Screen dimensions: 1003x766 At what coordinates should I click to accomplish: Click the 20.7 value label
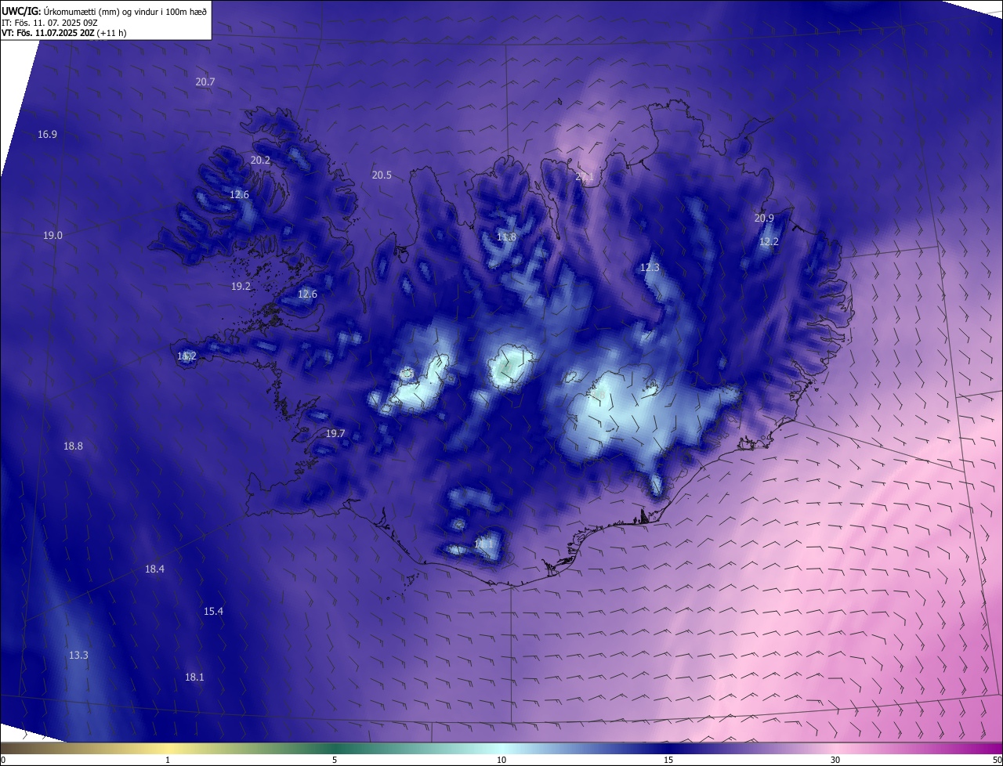click(x=205, y=81)
